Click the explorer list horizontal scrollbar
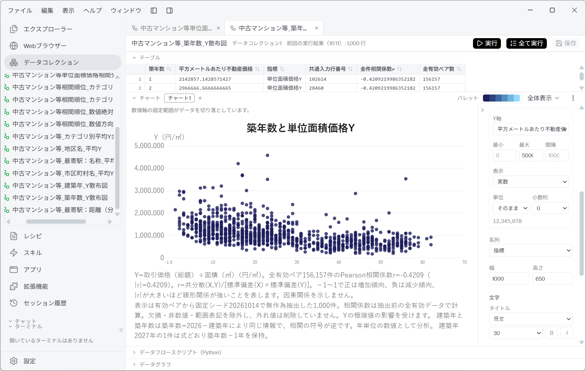The image size is (586, 371). pos(56,222)
